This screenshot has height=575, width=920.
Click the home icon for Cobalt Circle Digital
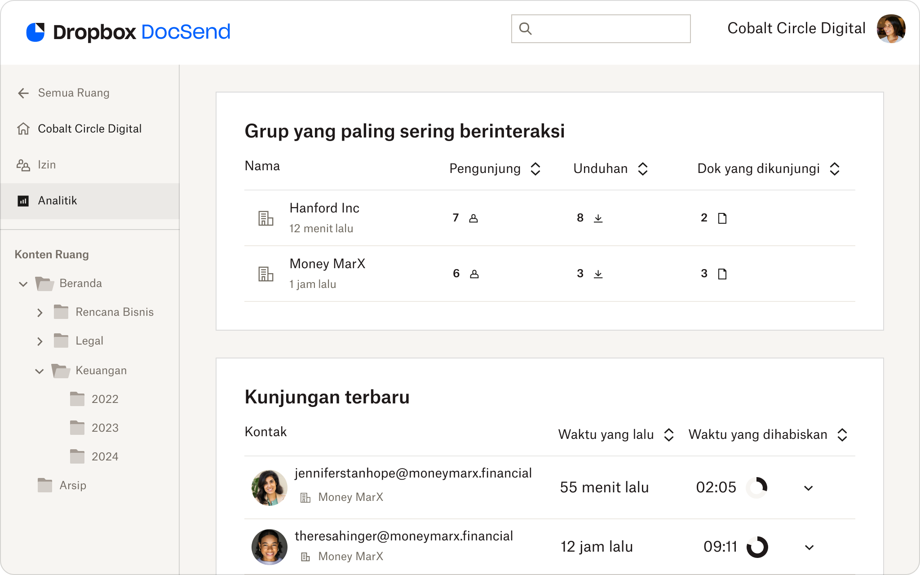[x=23, y=129]
